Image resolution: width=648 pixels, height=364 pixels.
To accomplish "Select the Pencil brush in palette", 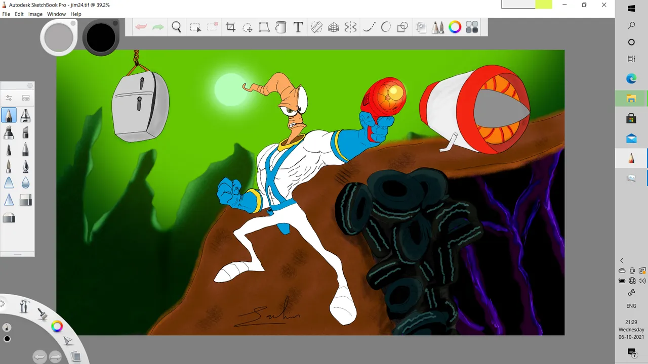I will [x=9, y=115].
